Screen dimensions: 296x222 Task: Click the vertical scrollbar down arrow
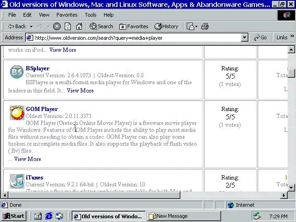pyautogui.click(x=291, y=188)
